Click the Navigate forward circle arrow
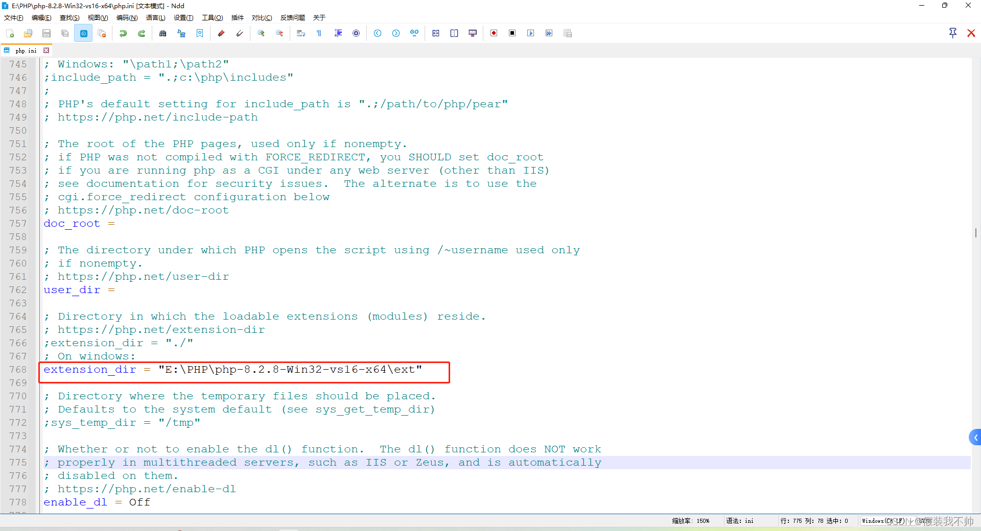The width and height of the screenshot is (981, 531). pyautogui.click(x=396, y=33)
